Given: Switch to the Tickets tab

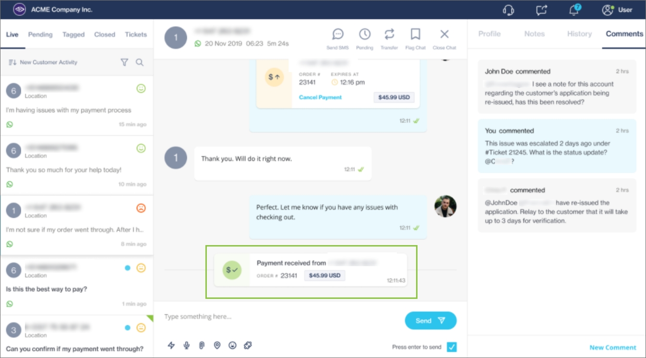Looking at the screenshot, I should (x=136, y=35).
